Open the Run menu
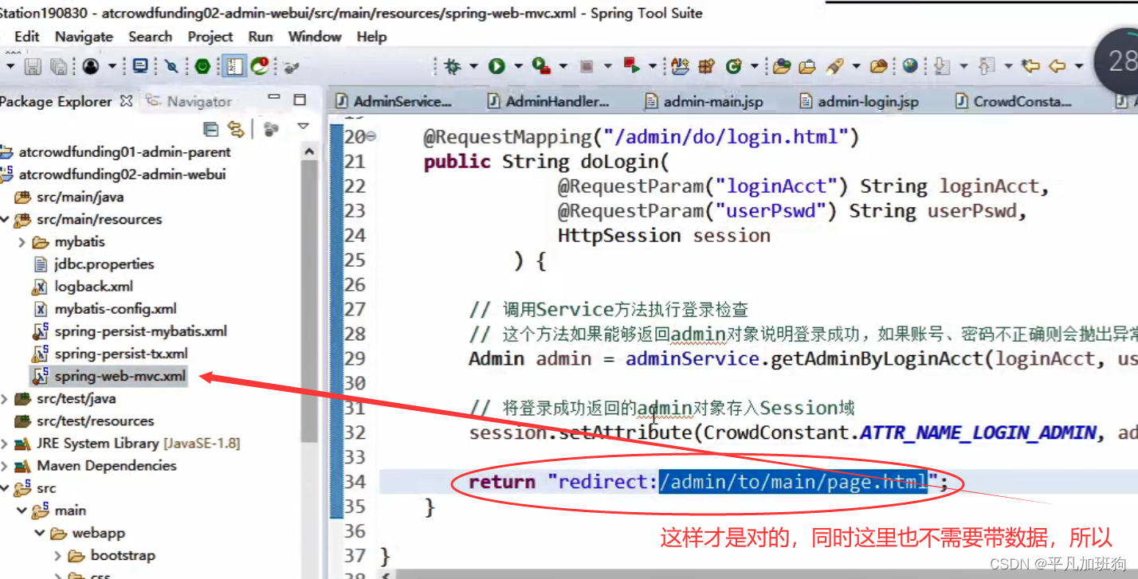 point(260,37)
